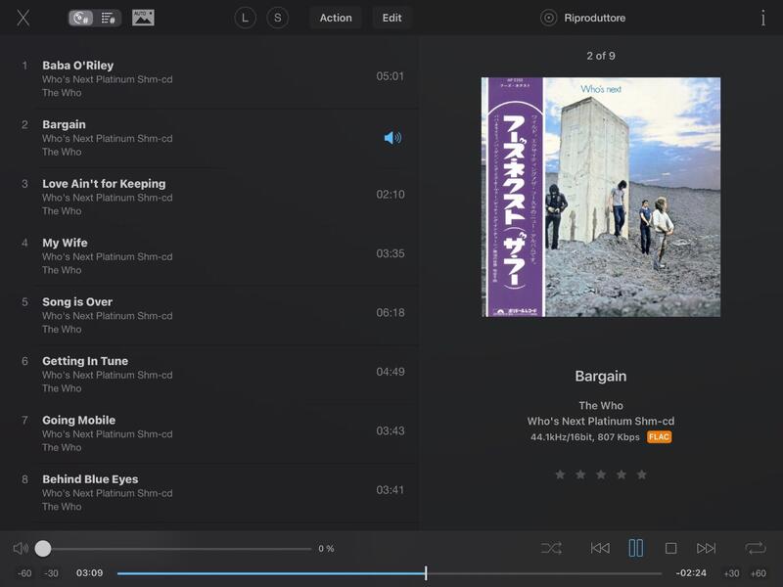Image resolution: width=783 pixels, height=587 pixels.
Task: Switch to track list view mode
Action: (x=109, y=18)
